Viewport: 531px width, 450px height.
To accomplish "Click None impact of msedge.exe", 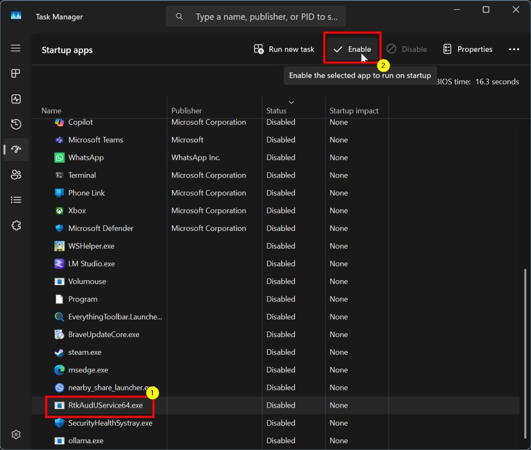I will pos(339,370).
